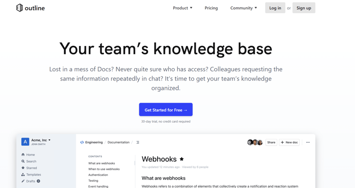Open the Pricing page
Image resolution: width=355 pixels, height=188 pixels.
pos(211,8)
